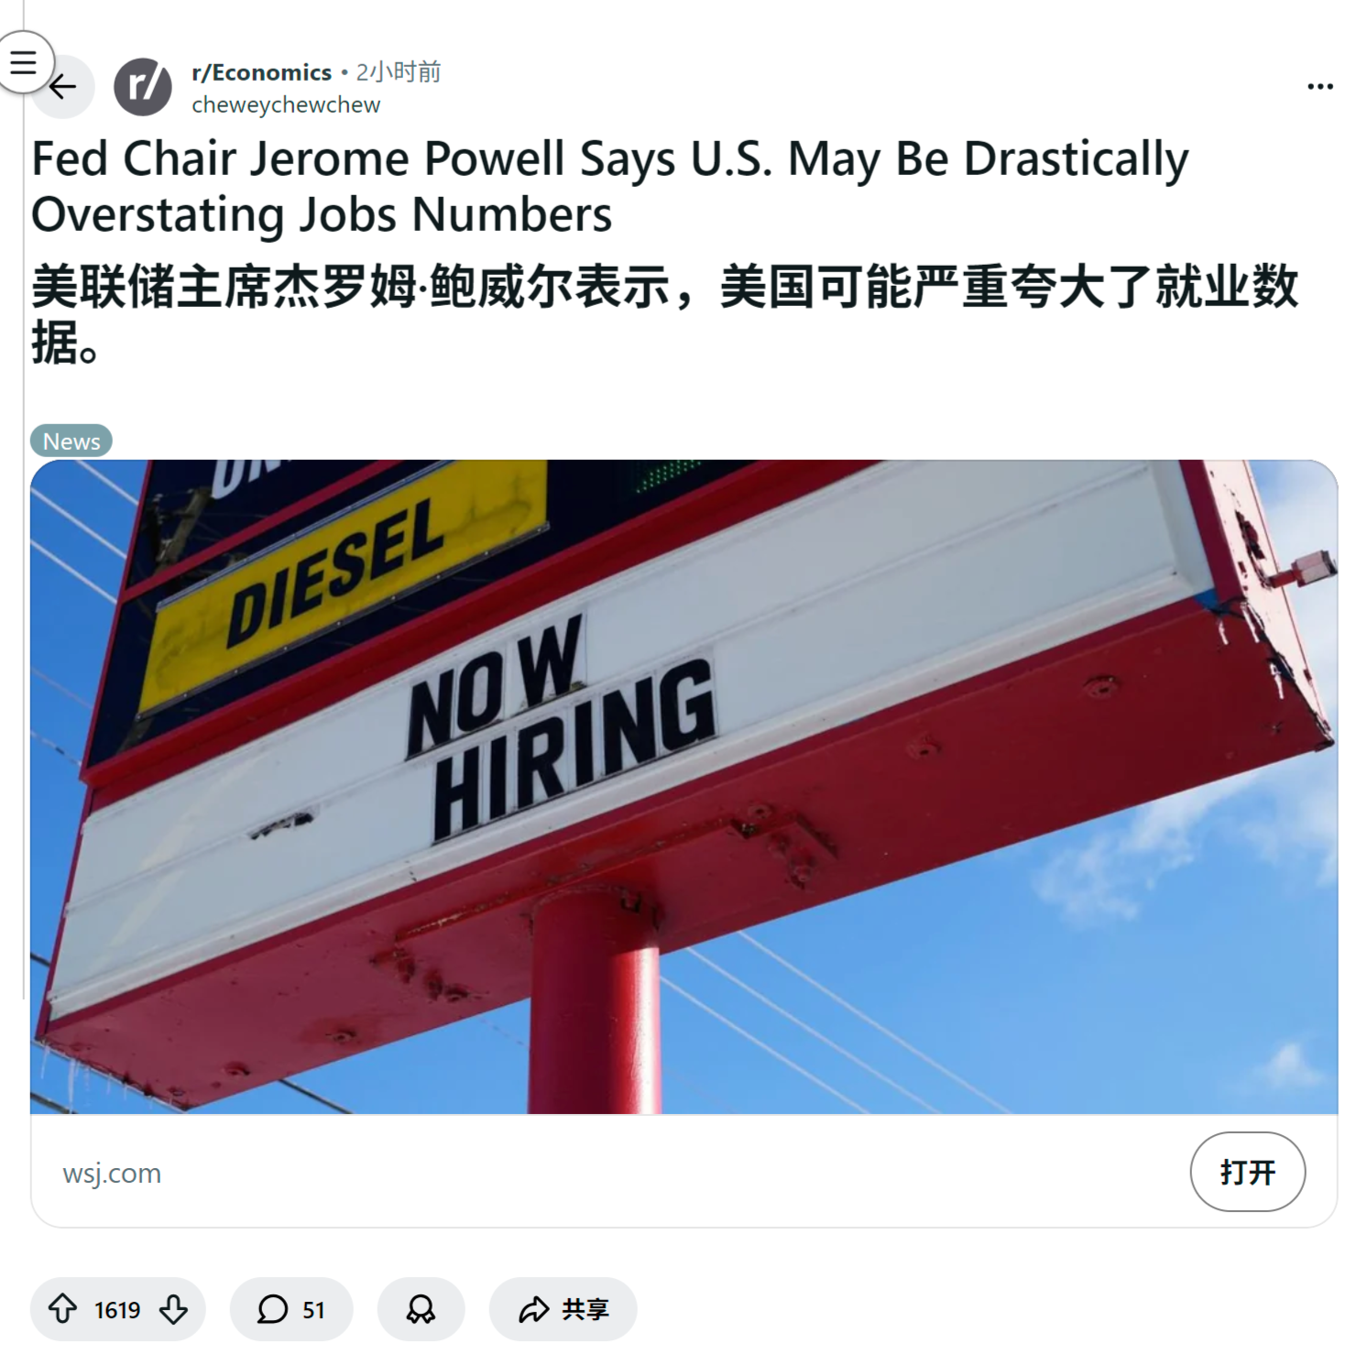1356x1354 pixels.
Task: Upvote the Jerome Powell post
Action: (x=62, y=1308)
